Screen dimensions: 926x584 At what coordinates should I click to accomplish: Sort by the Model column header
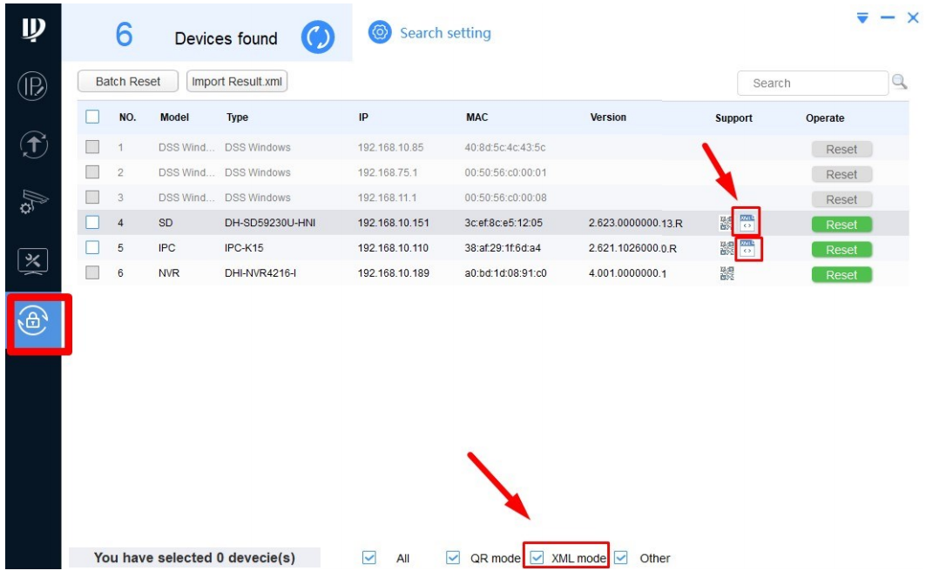(174, 117)
